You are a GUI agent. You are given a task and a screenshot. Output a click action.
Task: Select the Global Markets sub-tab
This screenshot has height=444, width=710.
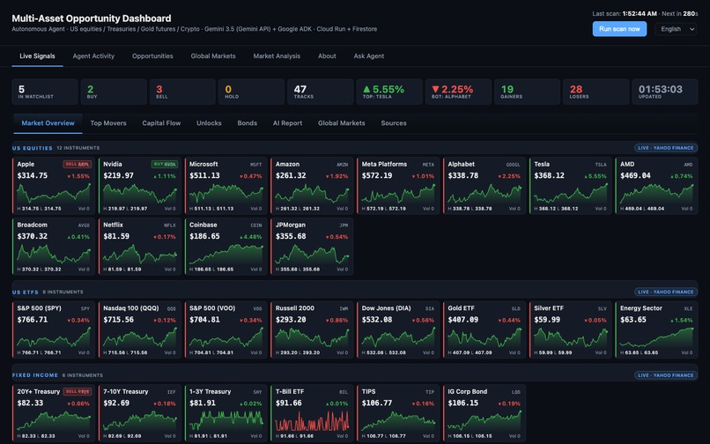[342, 123]
